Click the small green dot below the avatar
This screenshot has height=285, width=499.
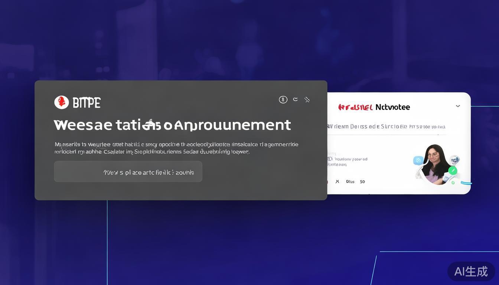pos(453,183)
